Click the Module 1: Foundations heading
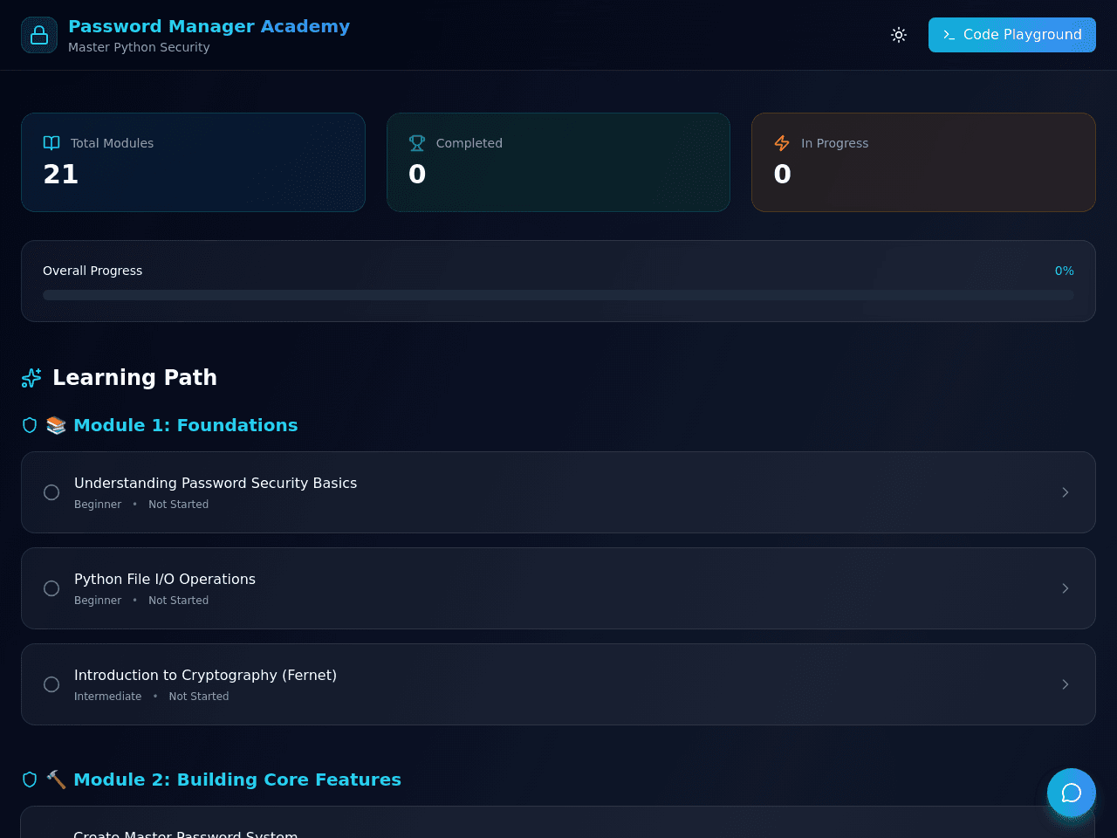This screenshot has width=1117, height=838. point(185,425)
